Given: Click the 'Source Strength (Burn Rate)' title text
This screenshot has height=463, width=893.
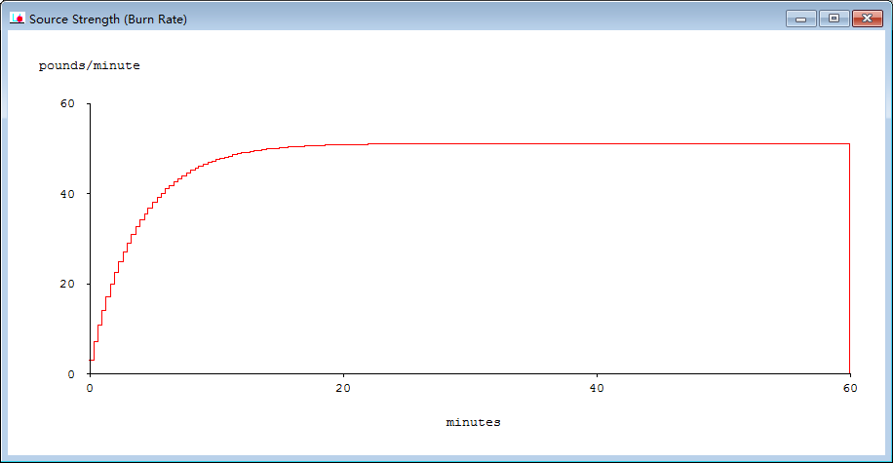Looking at the screenshot, I should pyautogui.click(x=108, y=19).
